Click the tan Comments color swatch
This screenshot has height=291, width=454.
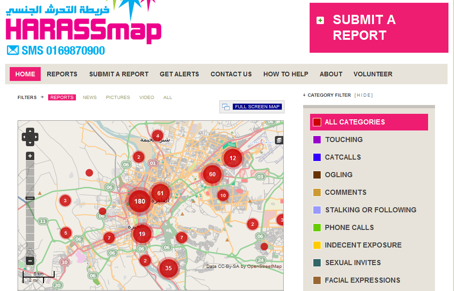pos(317,192)
